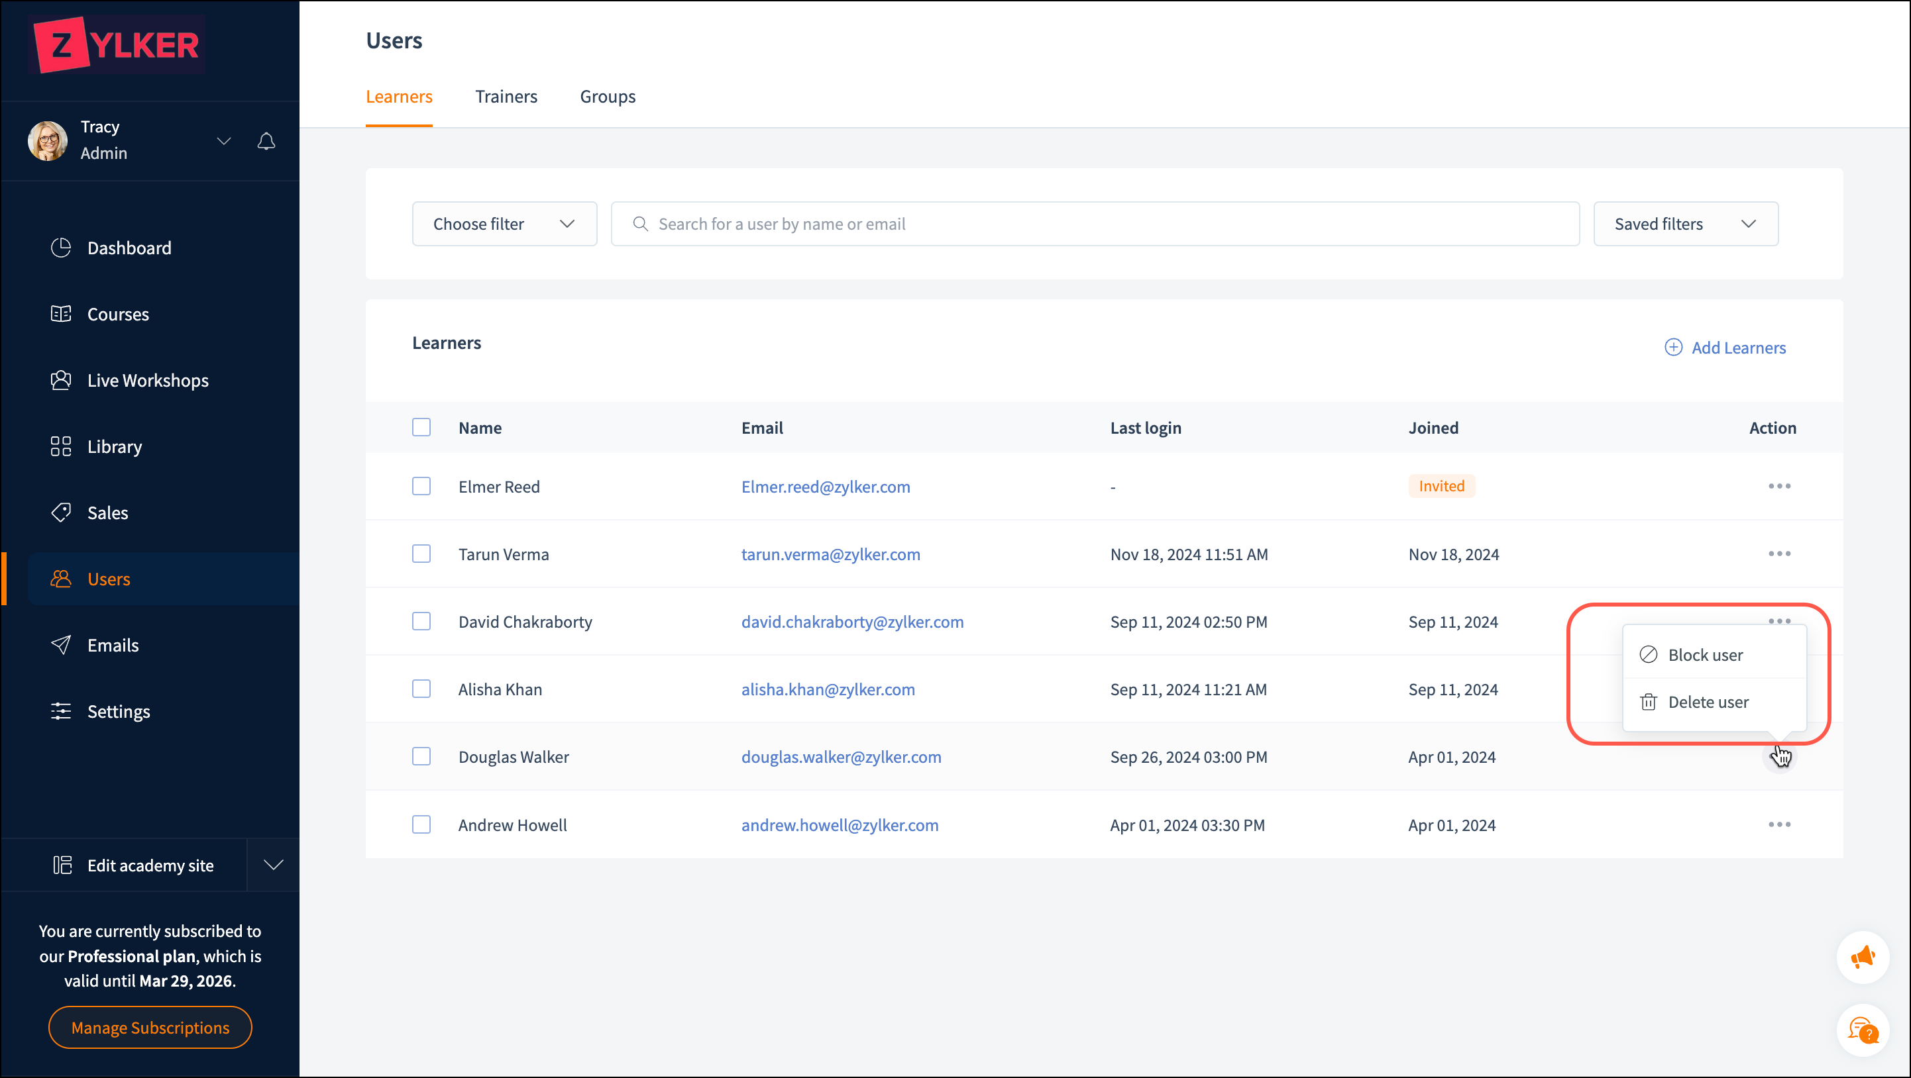Click the notification bell icon

coord(266,141)
